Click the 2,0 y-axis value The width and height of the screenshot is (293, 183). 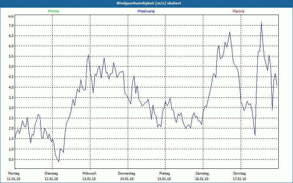pyautogui.click(x=11, y=128)
